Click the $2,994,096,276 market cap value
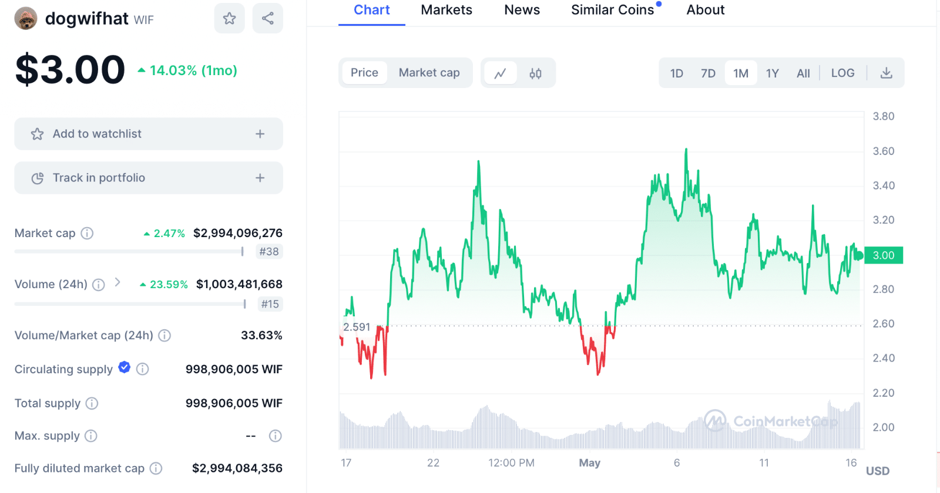 [x=238, y=233]
